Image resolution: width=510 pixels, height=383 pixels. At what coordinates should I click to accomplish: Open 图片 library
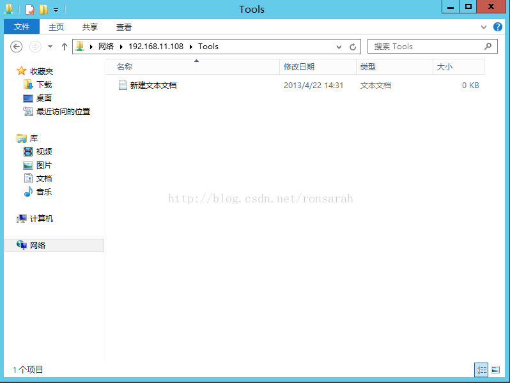pos(44,165)
